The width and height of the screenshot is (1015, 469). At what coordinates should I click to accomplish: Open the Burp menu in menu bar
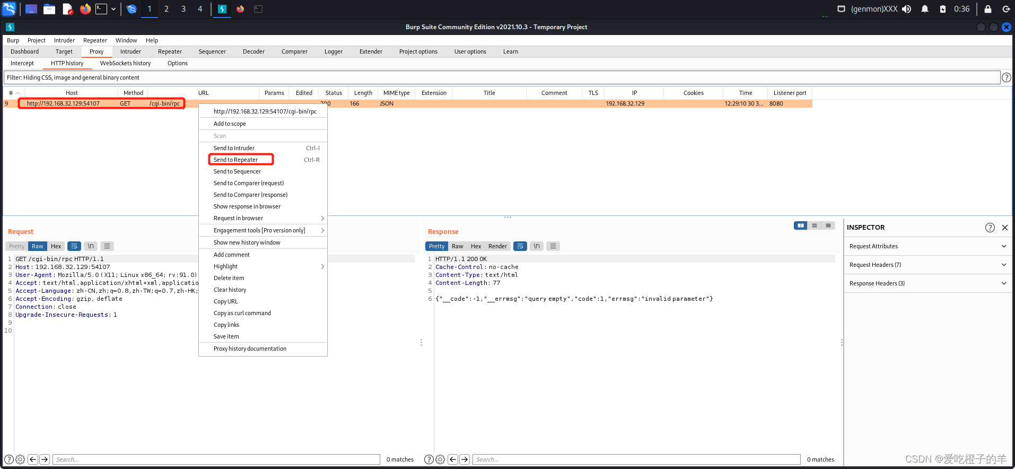tap(13, 40)
